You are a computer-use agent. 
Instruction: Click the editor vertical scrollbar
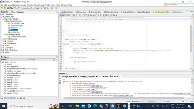pyautogui.click(x=191, y=38)
